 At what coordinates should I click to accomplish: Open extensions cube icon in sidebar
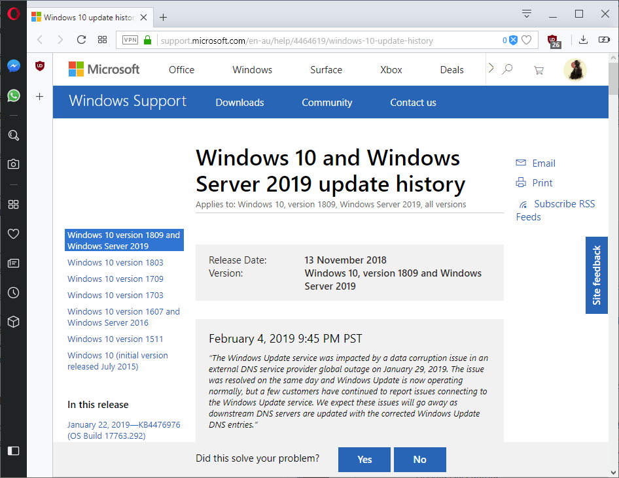coord(14,322)
